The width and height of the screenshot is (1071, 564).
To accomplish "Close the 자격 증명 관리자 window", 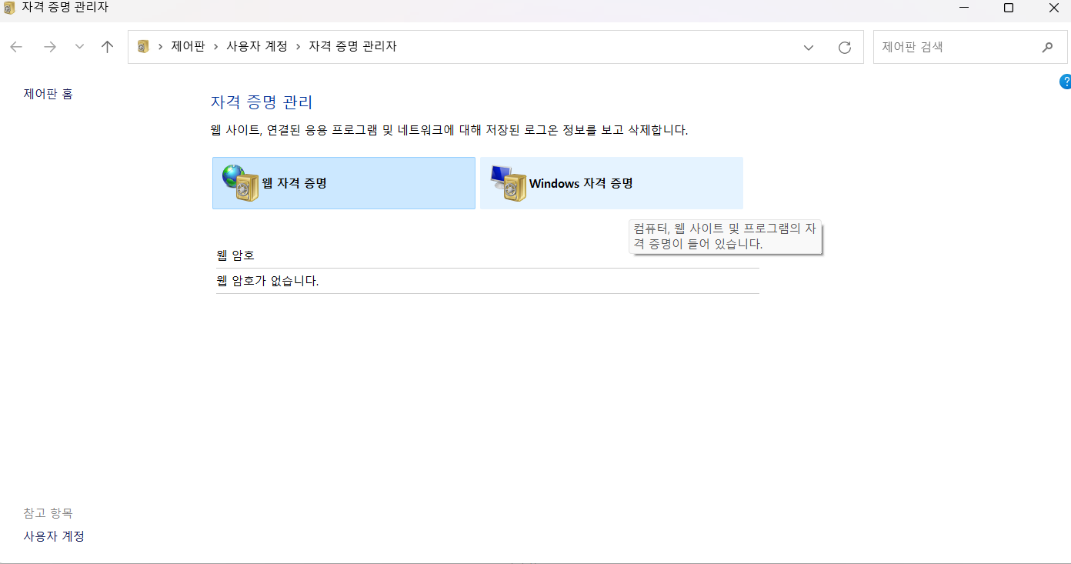I will coord(1053,8).
